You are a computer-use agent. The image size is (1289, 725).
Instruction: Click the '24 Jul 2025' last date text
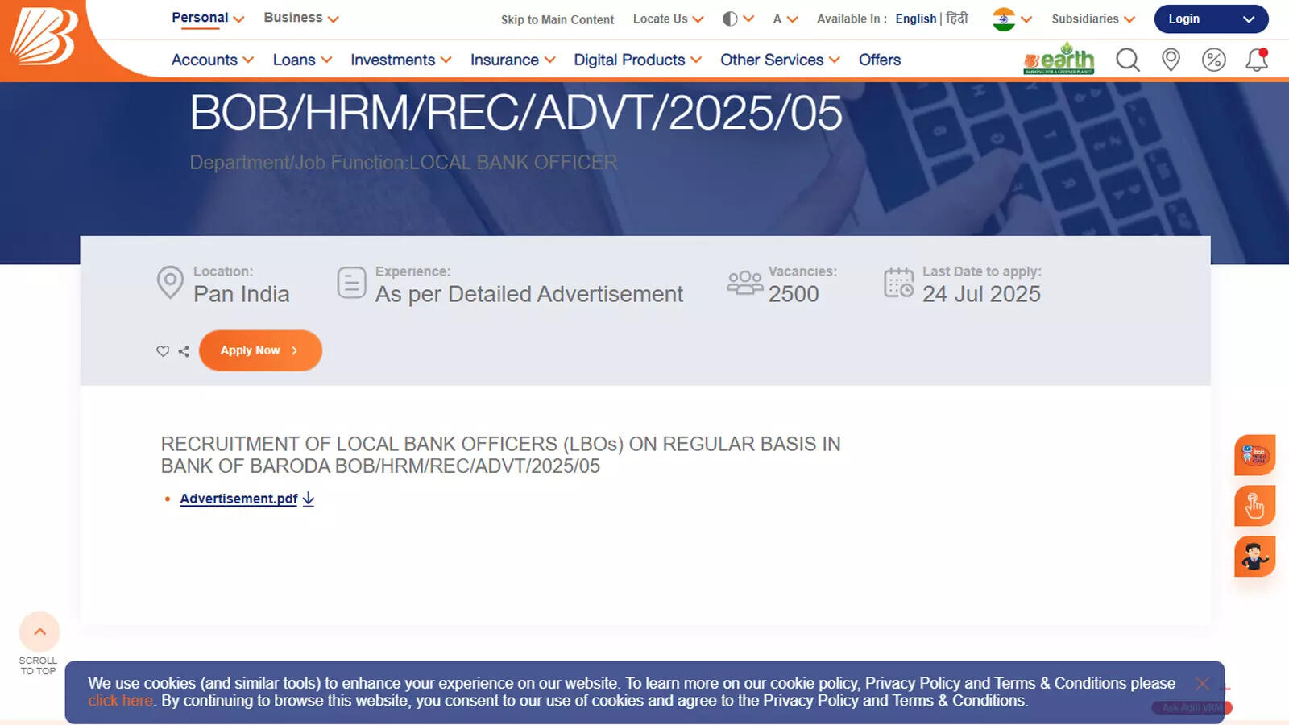981,294
